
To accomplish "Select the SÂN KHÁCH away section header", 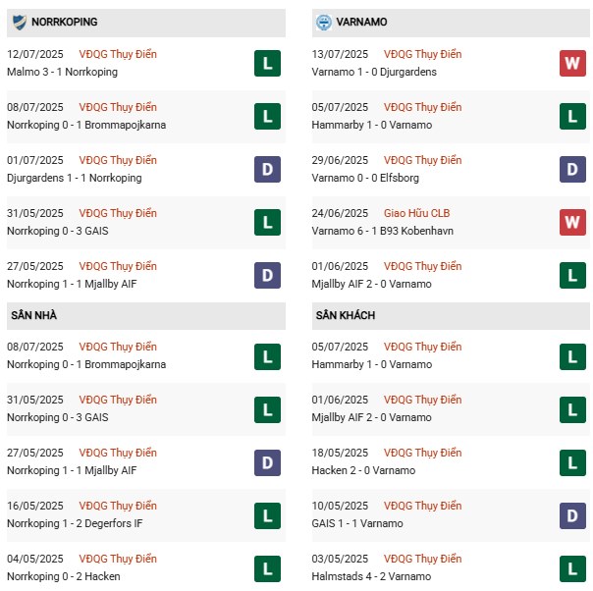I will click(346, 315).
